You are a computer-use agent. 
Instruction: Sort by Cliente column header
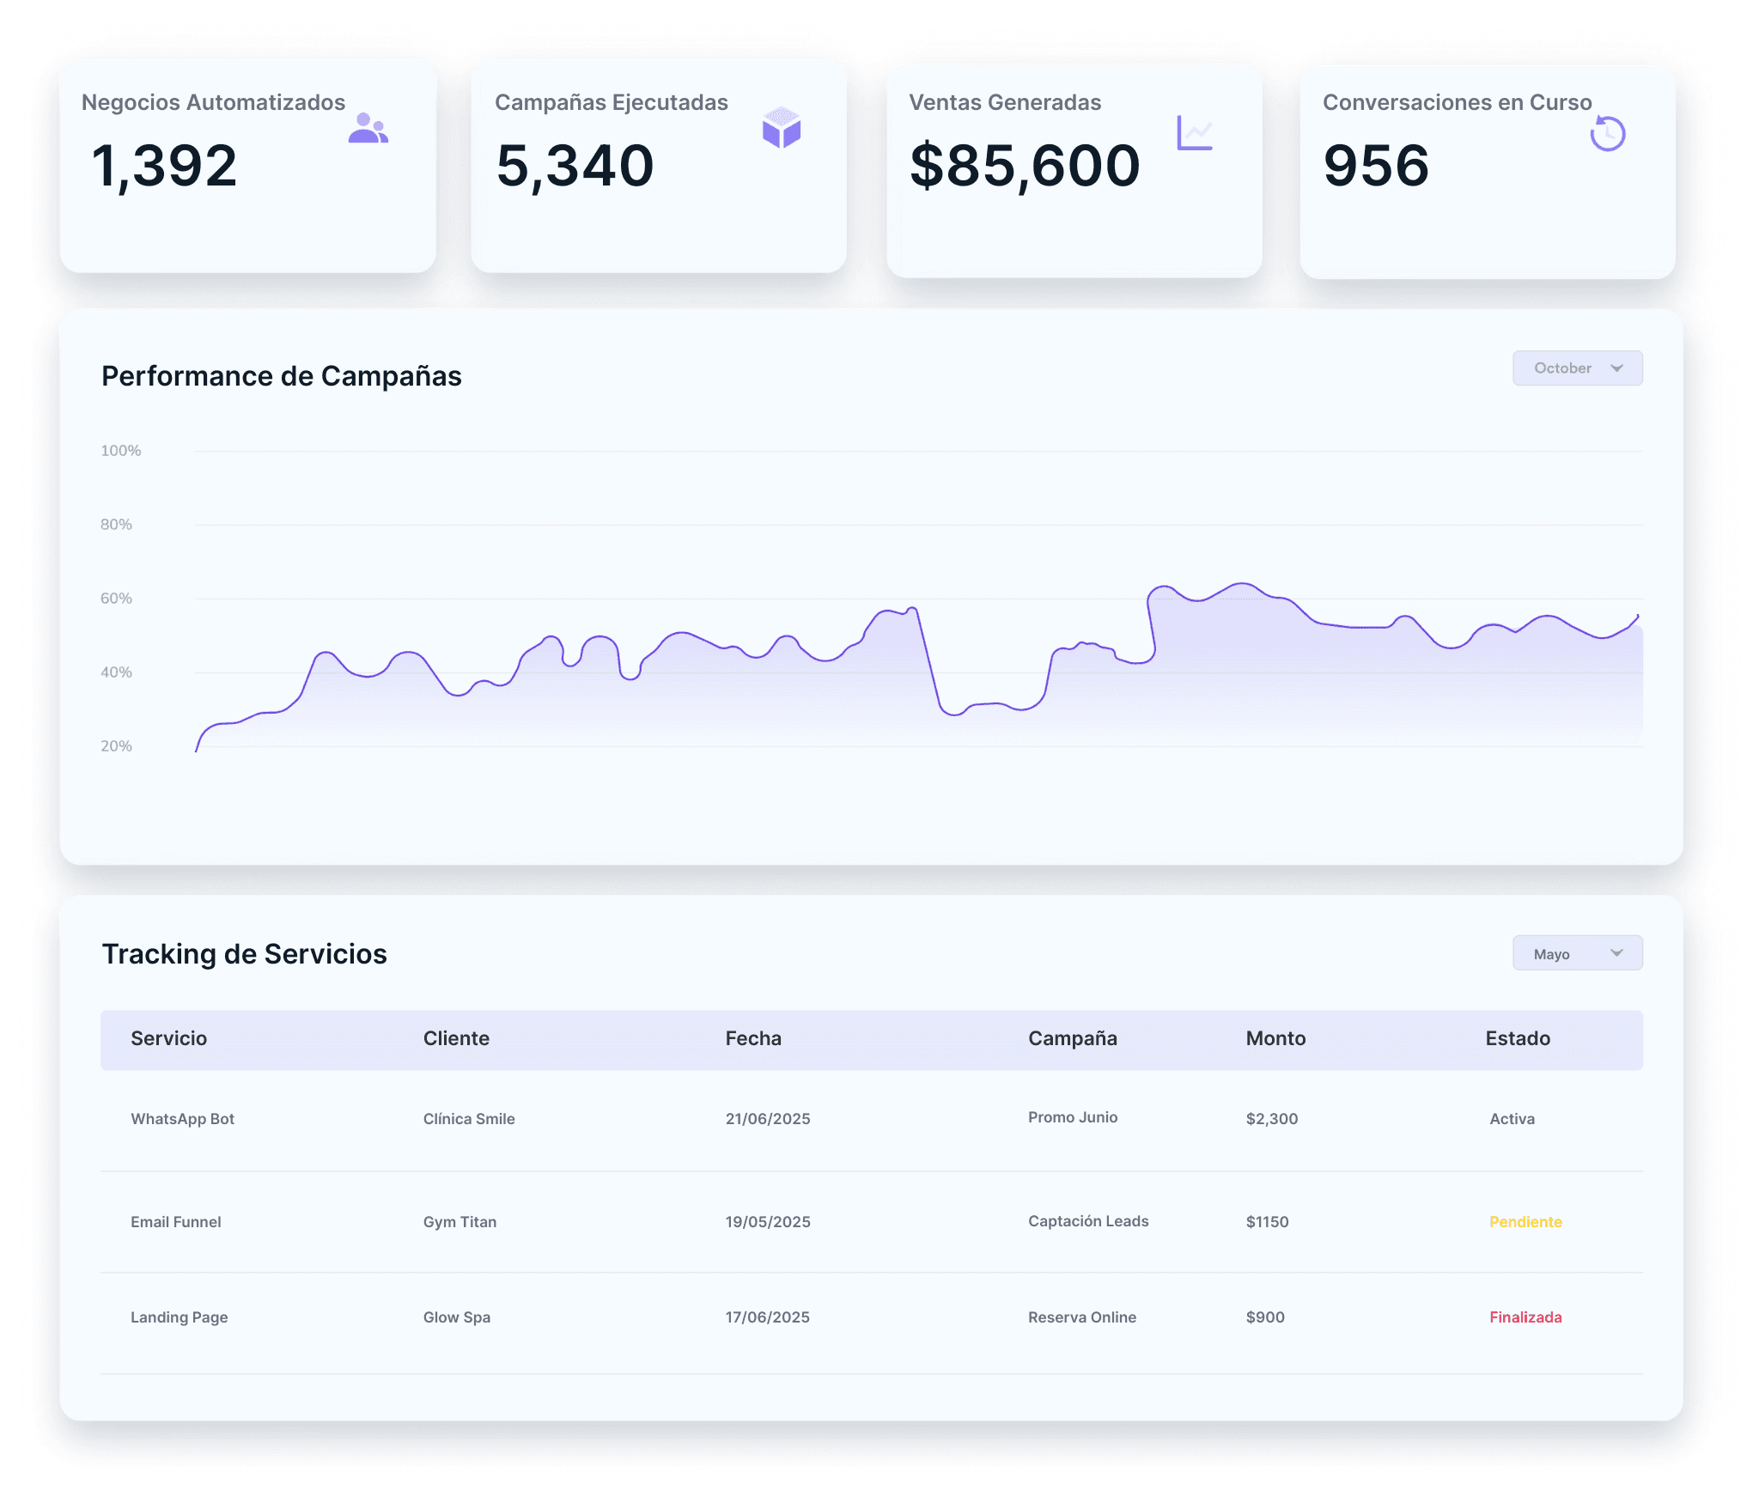(456, 1038)
